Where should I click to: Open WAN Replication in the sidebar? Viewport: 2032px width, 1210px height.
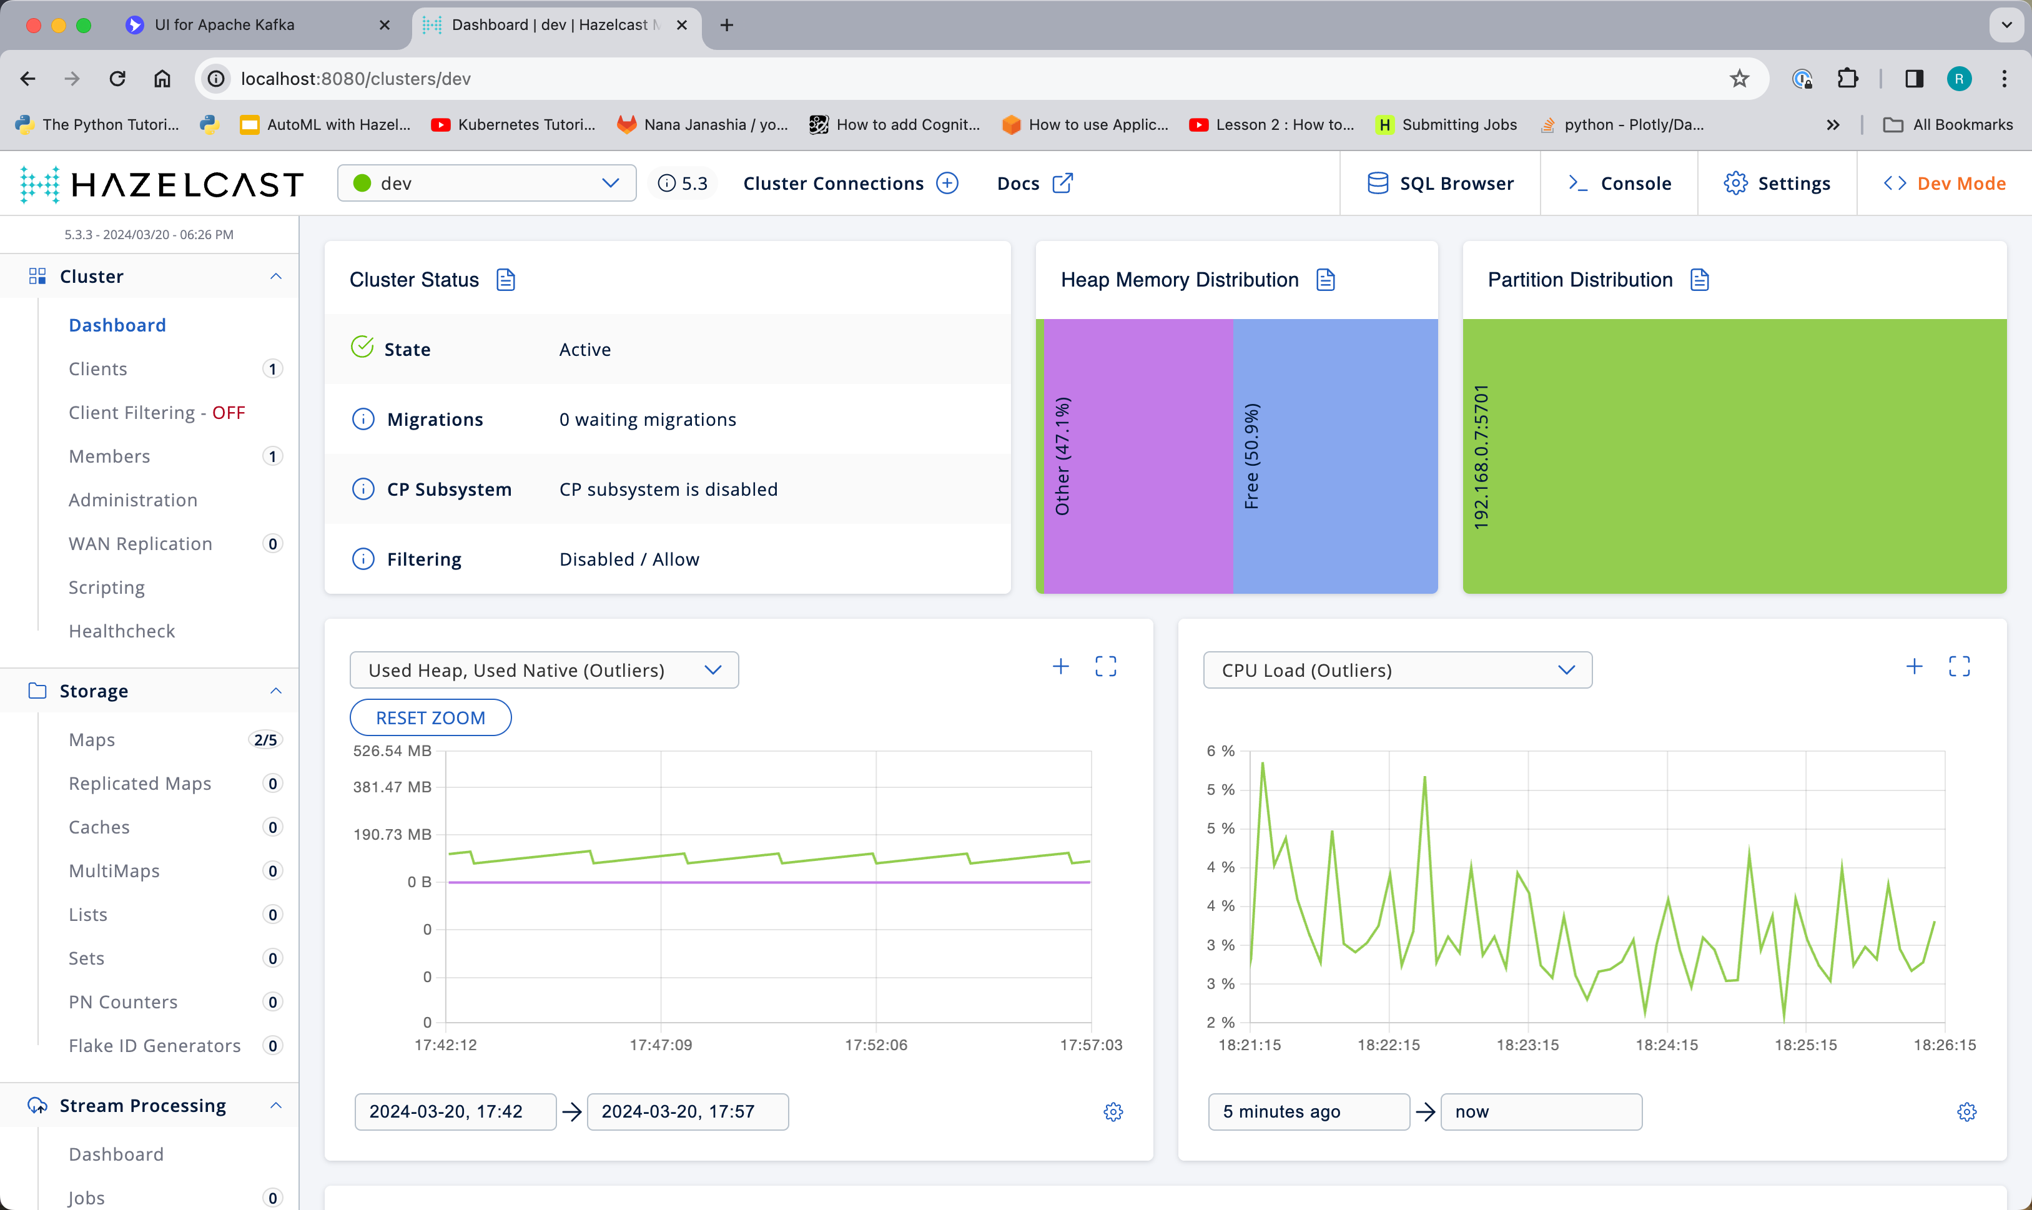(x=141, y=544)
